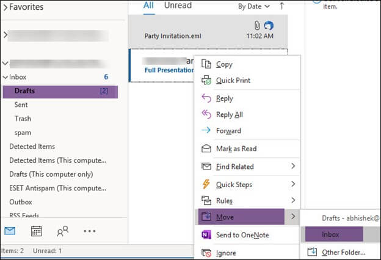Click the Quick Steps lightning icon
This screenshot has height=260, width=381.
pos(206,184)
